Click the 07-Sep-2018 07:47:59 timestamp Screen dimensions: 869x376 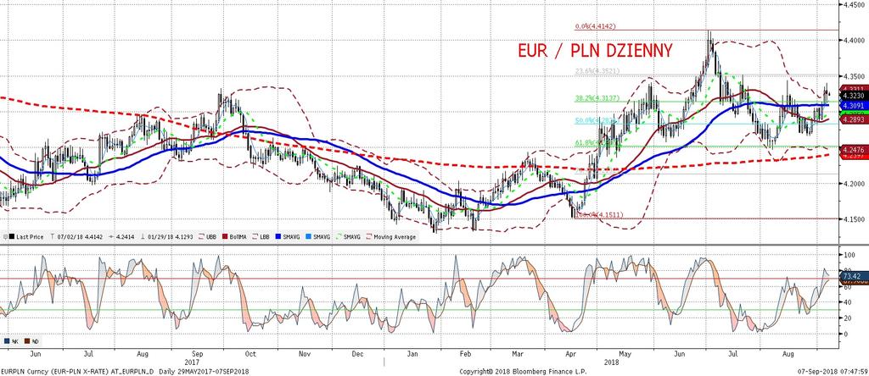[832, 370]
